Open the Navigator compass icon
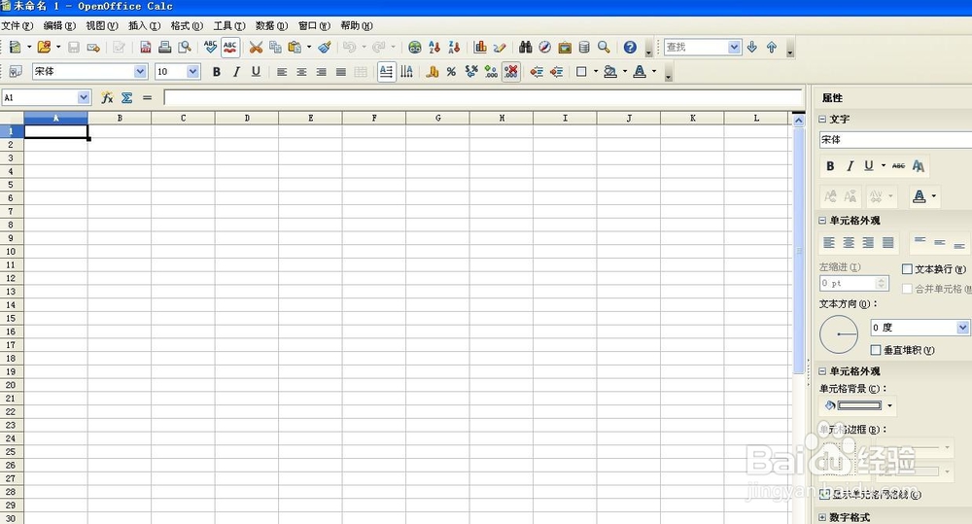This screenshot has height=524, width=972. pyautogui.click(x=545, y=47)
